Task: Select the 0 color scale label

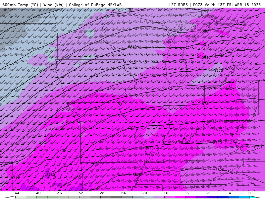Action: tap(249, 193)
